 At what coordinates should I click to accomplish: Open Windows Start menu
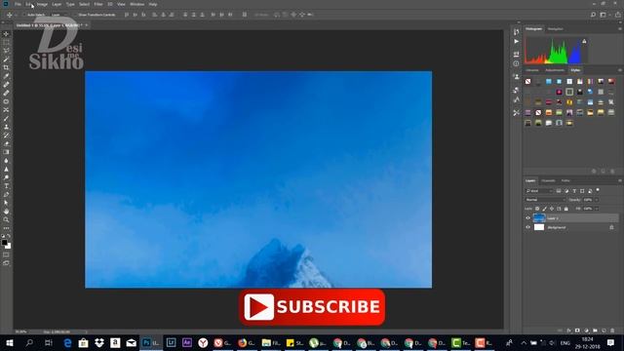pyautogui.click(x=10, y=342)
